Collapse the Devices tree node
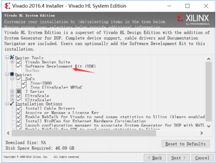The width and height of the screenshot is (216, 163). (7, 74)
